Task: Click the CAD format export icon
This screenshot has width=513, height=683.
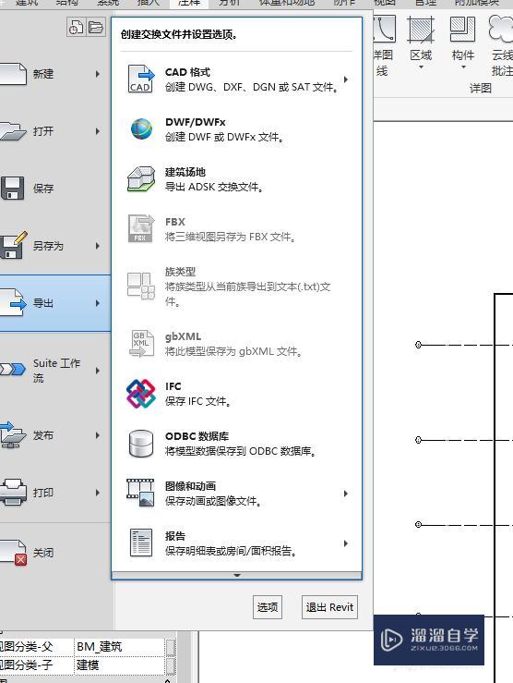Action: coord(140,79)
